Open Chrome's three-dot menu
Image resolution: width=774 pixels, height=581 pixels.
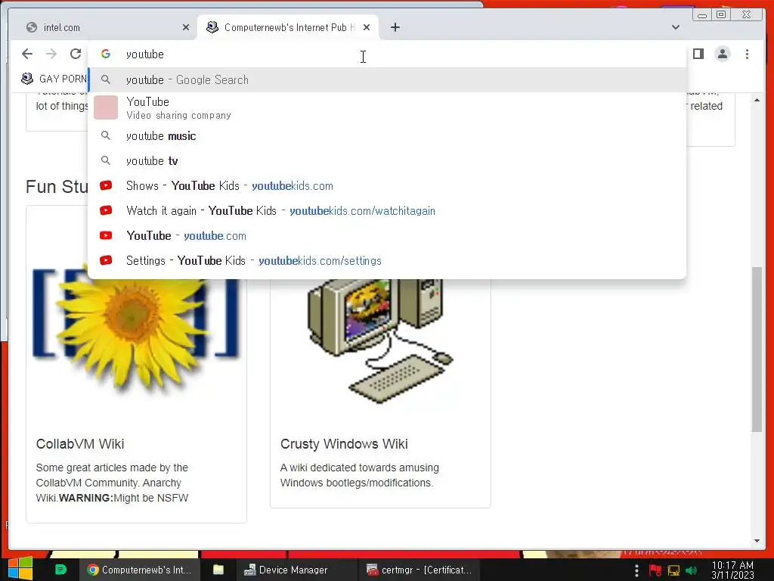click(x=747, y=54)
